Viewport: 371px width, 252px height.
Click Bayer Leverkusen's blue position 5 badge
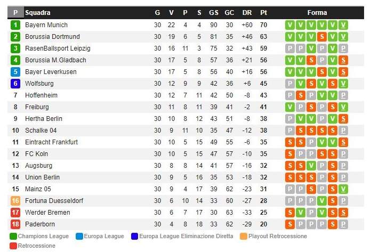point(15,72)
